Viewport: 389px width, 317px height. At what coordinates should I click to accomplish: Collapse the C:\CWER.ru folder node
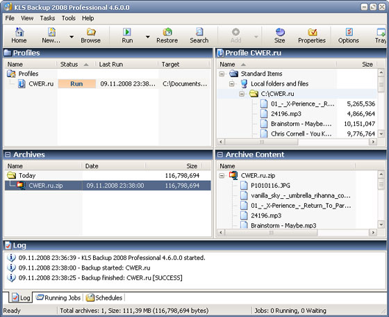[242, 94]
